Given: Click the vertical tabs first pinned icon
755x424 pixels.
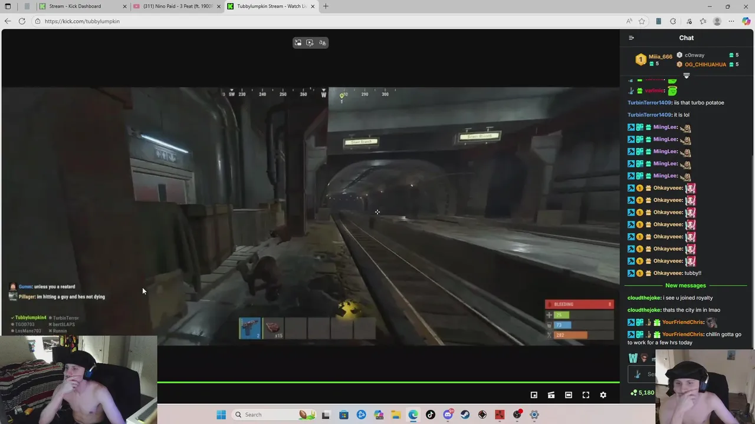Looking at the screenshot, I should pos(27,6).
